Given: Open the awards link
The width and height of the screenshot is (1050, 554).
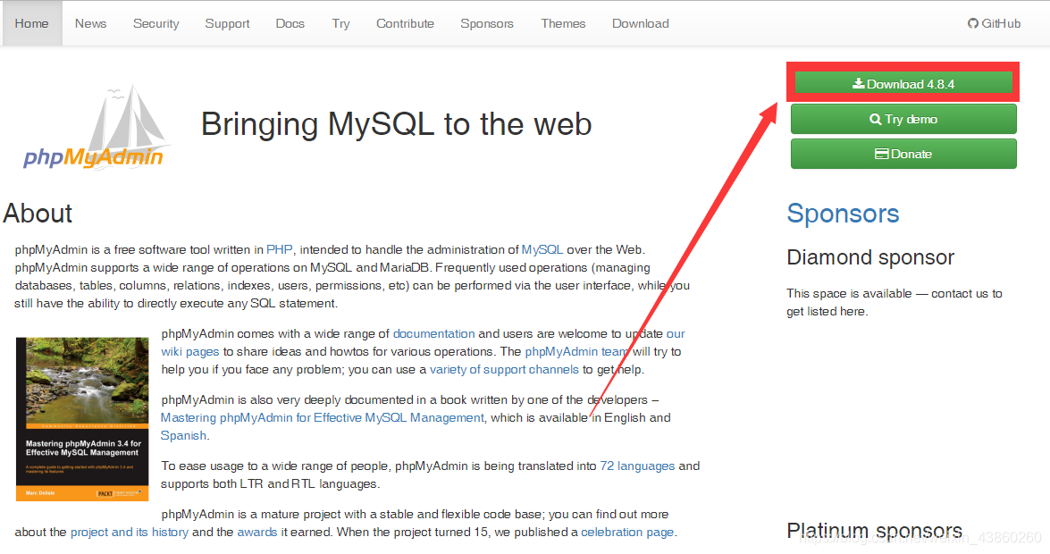Looking at the screenshot, I should (257, 533).
